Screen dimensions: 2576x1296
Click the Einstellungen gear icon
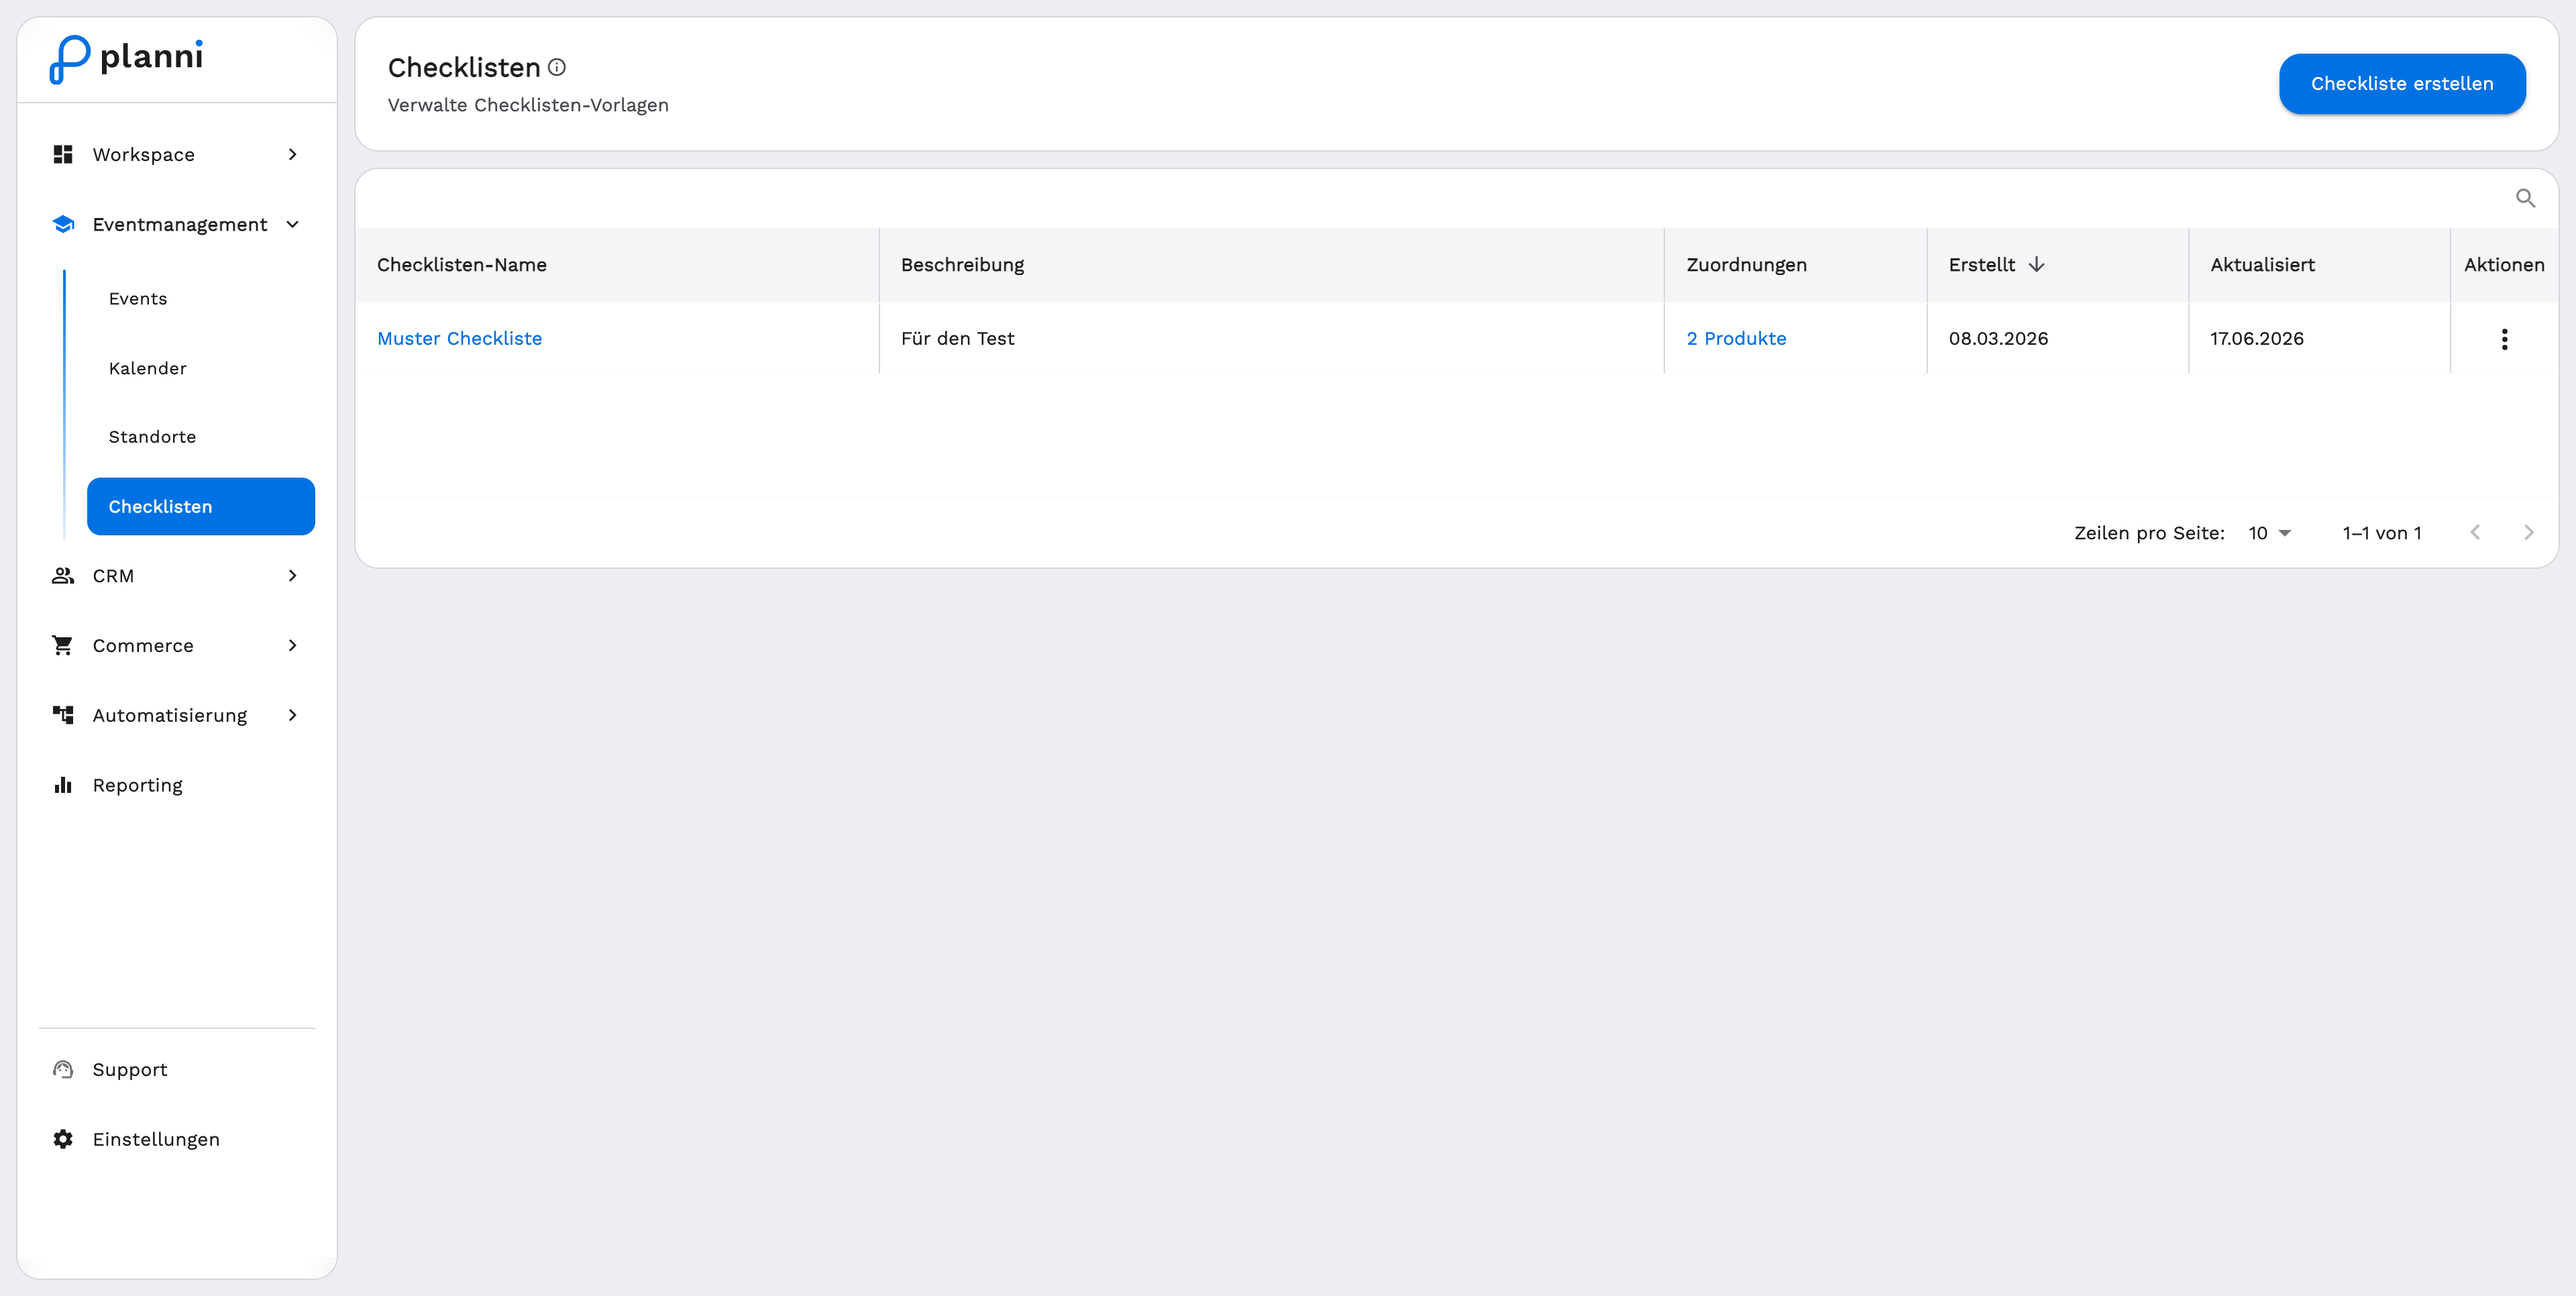(x=63, y=1139)
